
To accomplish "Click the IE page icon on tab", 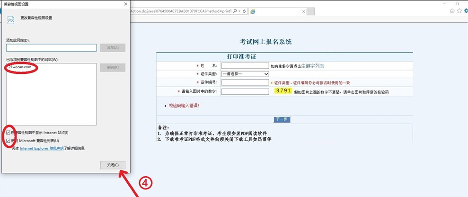I will [254, 11].
